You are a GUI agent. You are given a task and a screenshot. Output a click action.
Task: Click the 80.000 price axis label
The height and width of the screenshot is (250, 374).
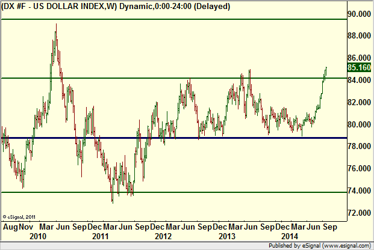click(359, 124)
